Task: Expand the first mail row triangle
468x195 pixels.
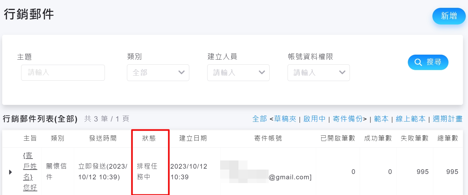Action: click(10, 172)
